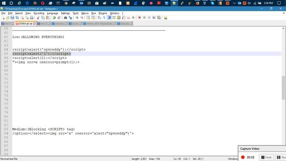Open the Macro menu
This screenshot has height=161, width=286.
tap(85, 13)
